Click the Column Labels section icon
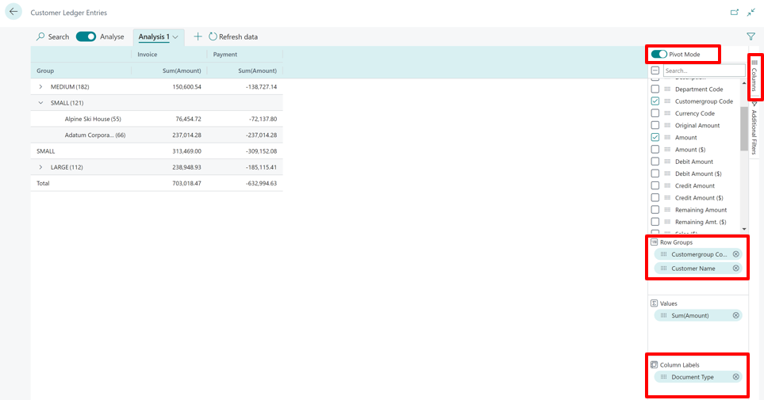The image size is (764, 400). [654, 364]
